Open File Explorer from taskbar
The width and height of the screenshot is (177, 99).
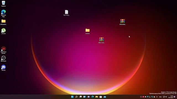pyautogui.click(x=97, y=97)
